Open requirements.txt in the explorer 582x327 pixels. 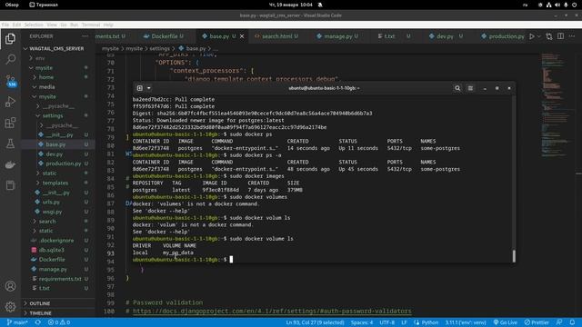[x=60, y=279]
